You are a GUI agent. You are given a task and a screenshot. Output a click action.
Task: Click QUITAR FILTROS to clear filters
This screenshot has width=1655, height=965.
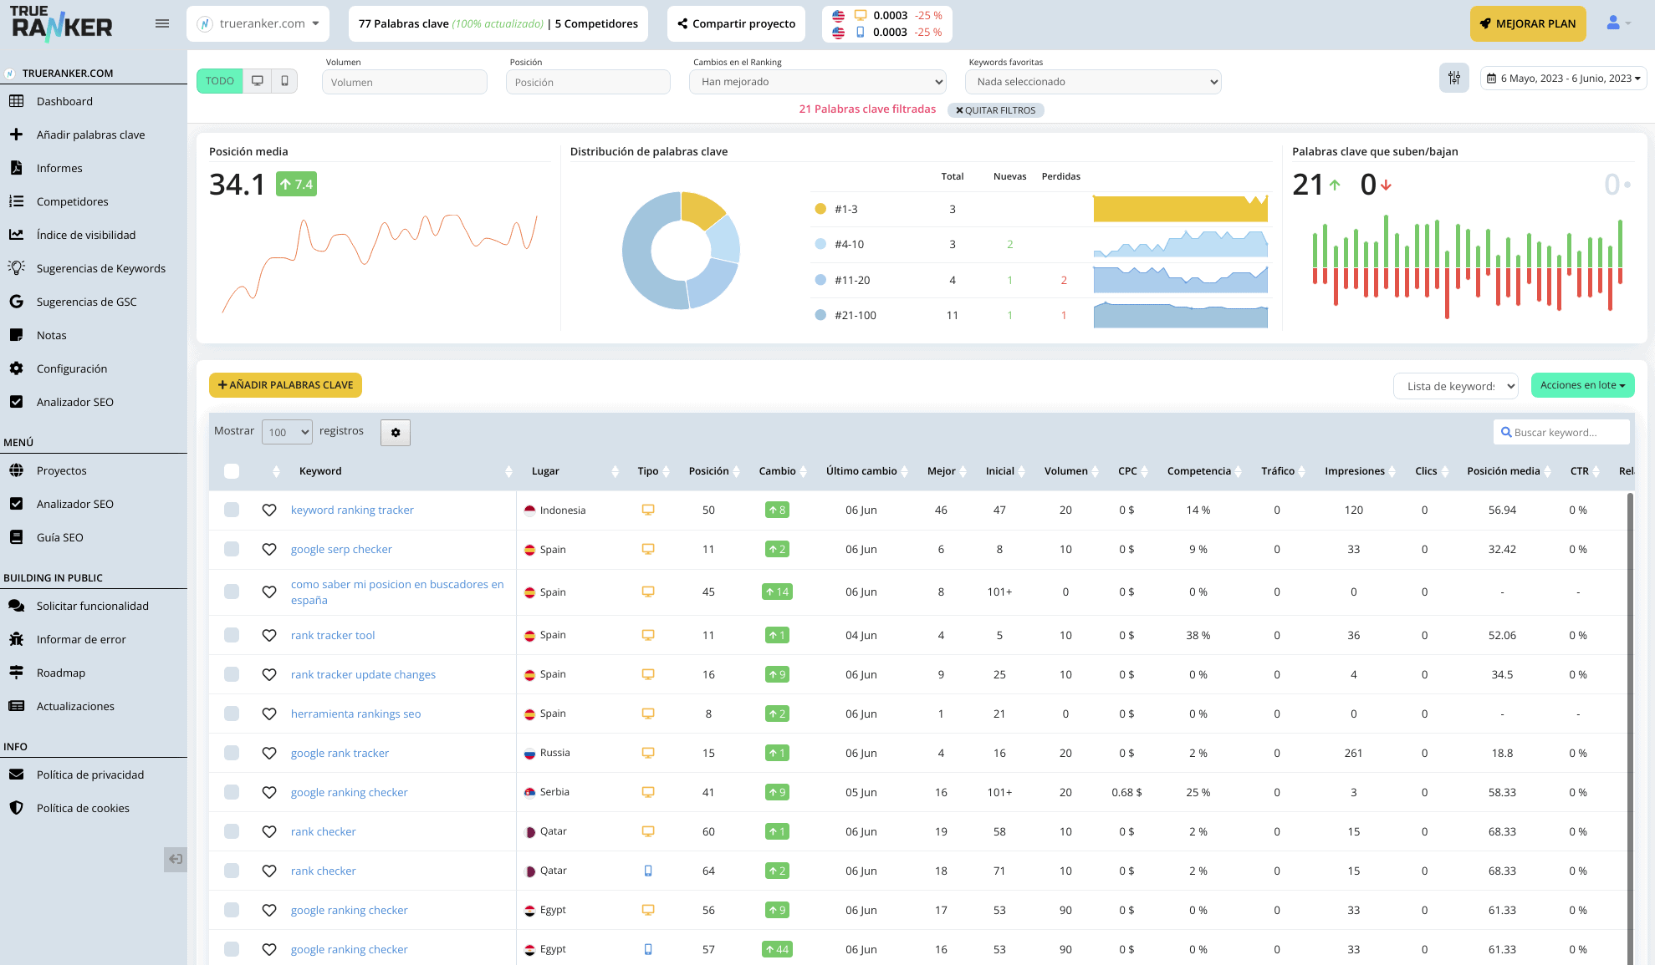pyautogui.click(x=996, y=110)
